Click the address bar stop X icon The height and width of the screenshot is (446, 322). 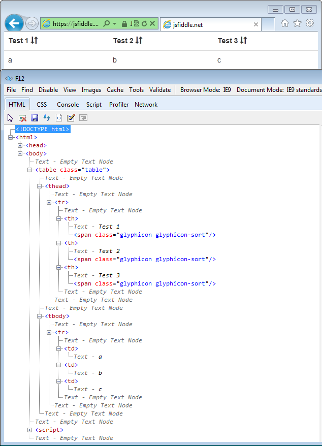pos(152,23)
